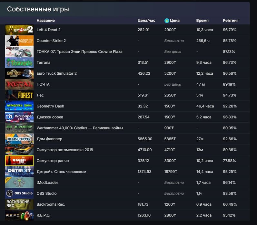Open the ПОЧТА title link
The width and height of the screenshot is (257, 225).
click(43, 84)
